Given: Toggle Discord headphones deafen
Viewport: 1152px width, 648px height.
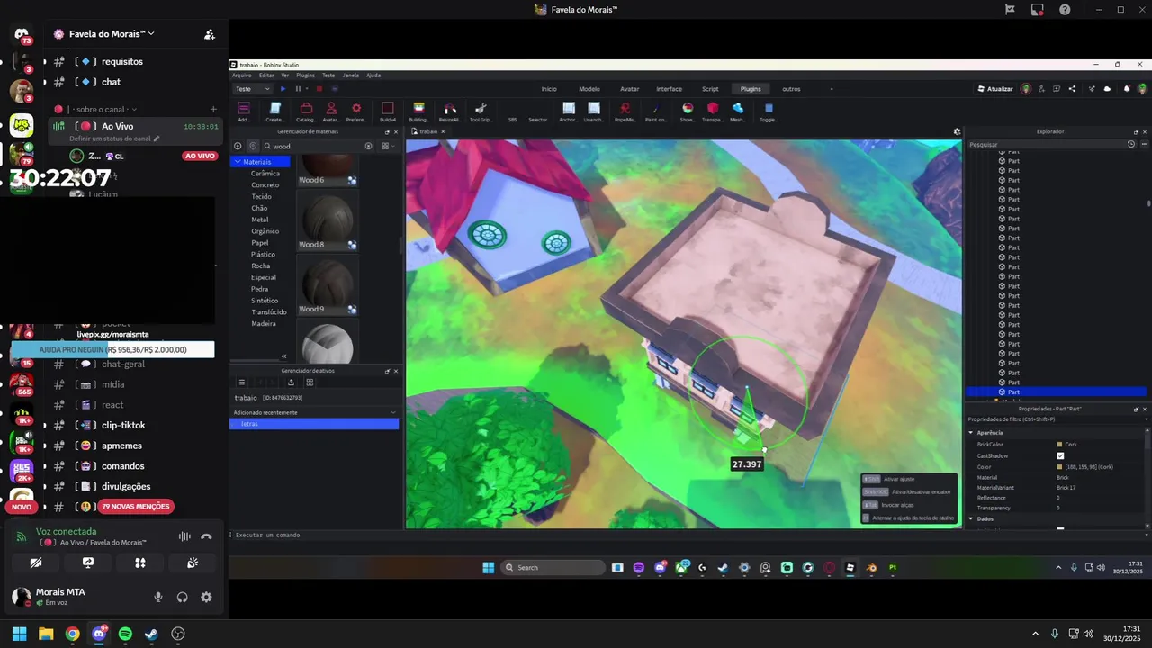Looking at the screenshot, I should point(183,597).
